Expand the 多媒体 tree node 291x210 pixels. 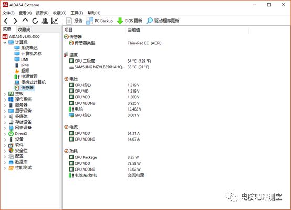[x=5, y=117]
